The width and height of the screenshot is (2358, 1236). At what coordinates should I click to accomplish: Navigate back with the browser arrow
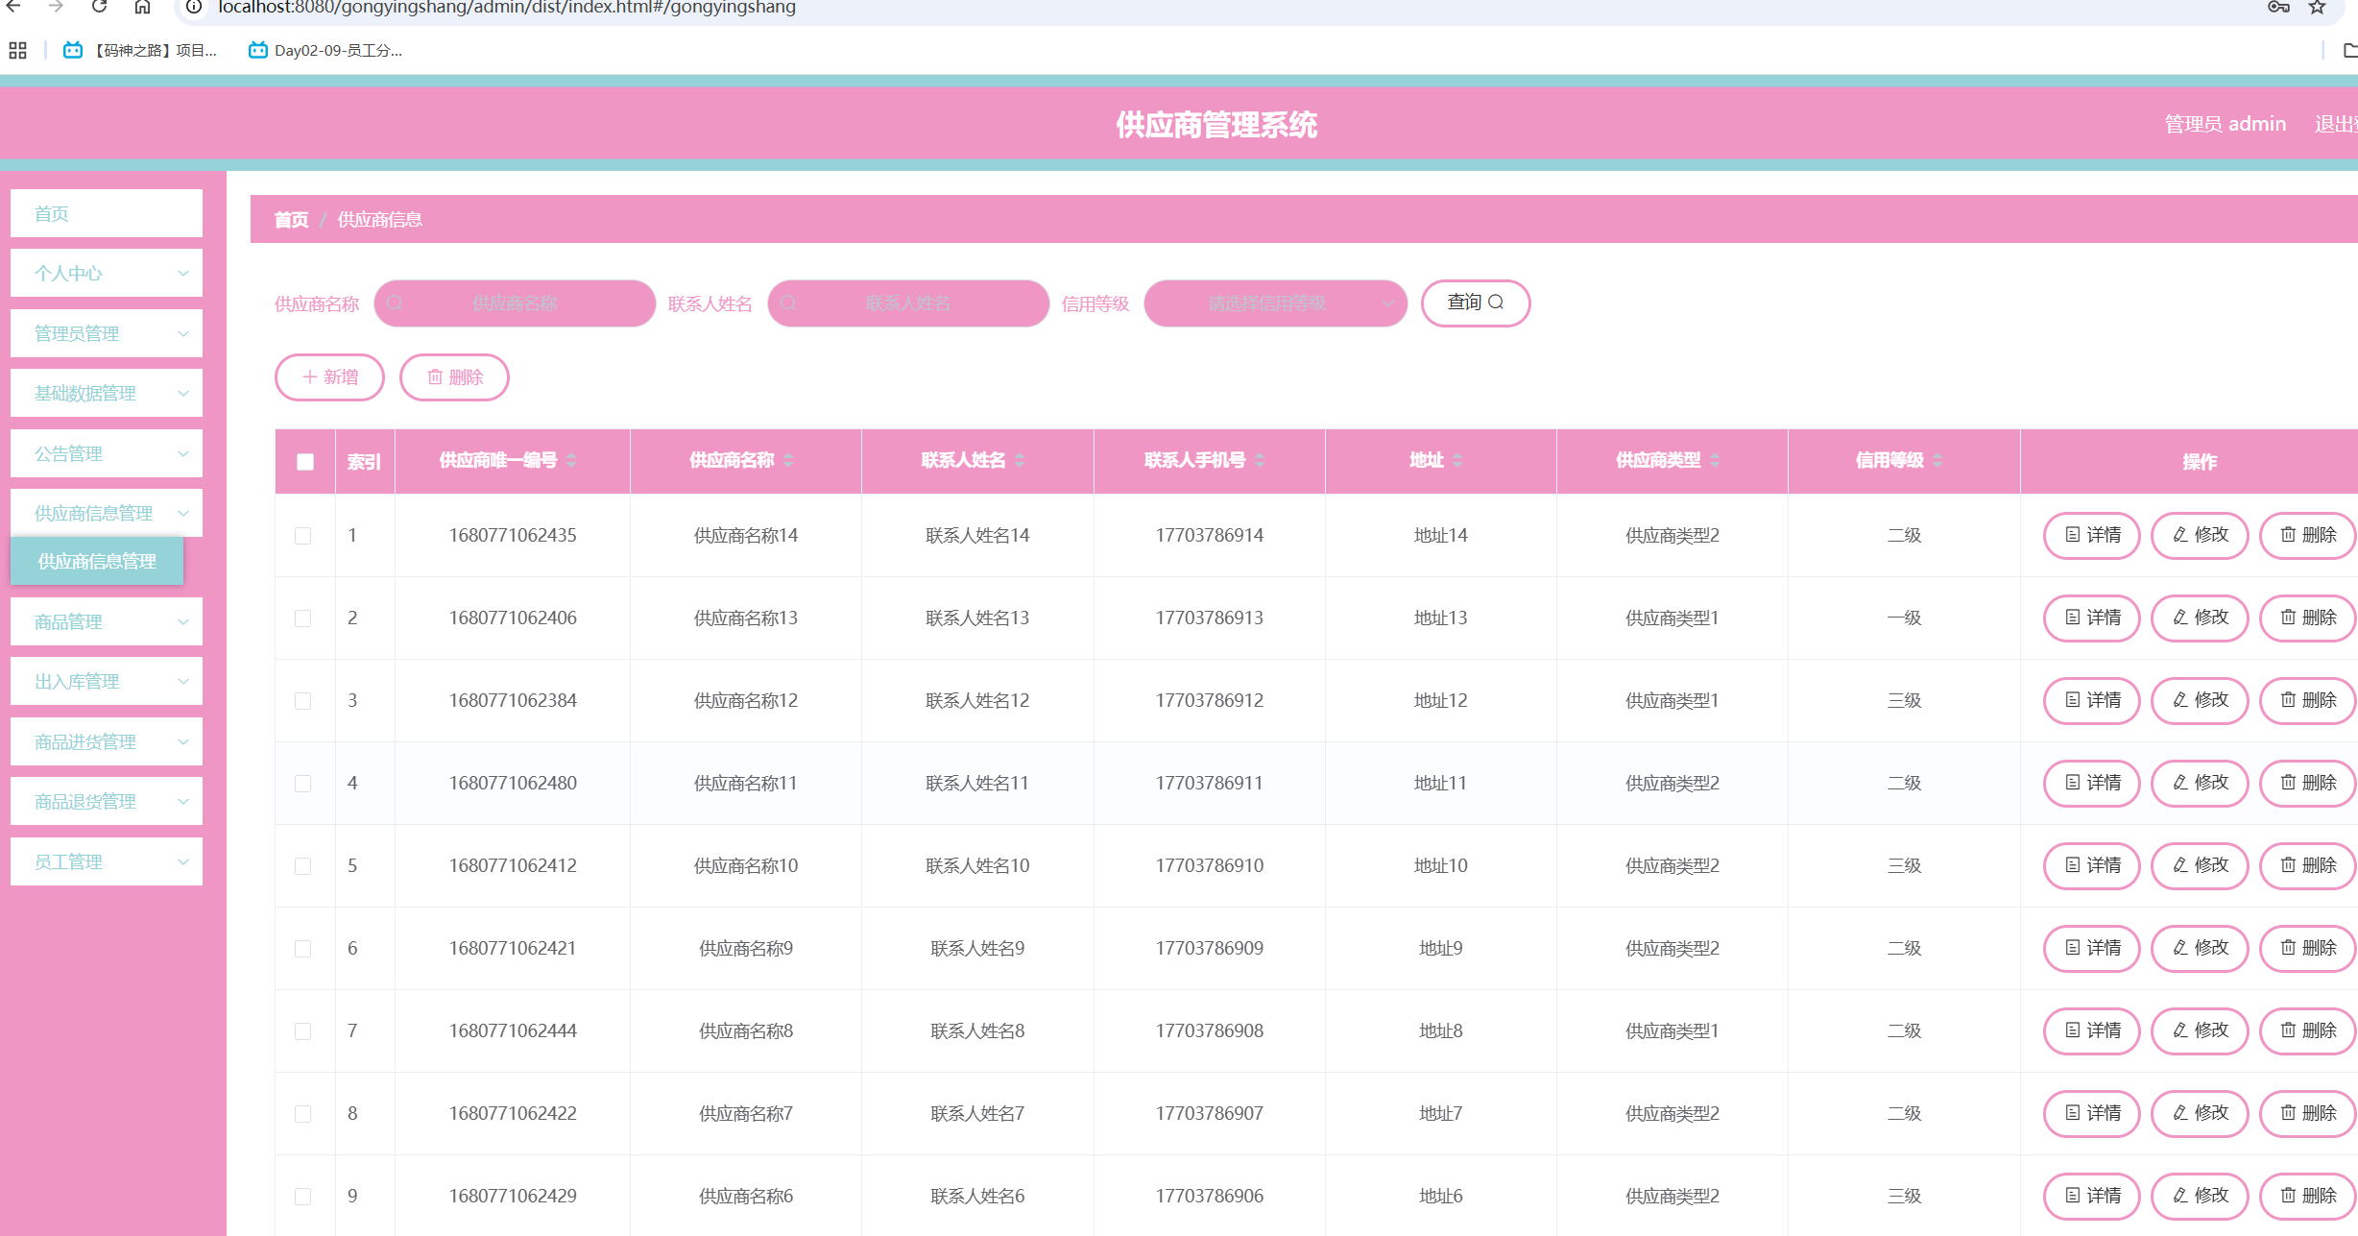point(13,7)
